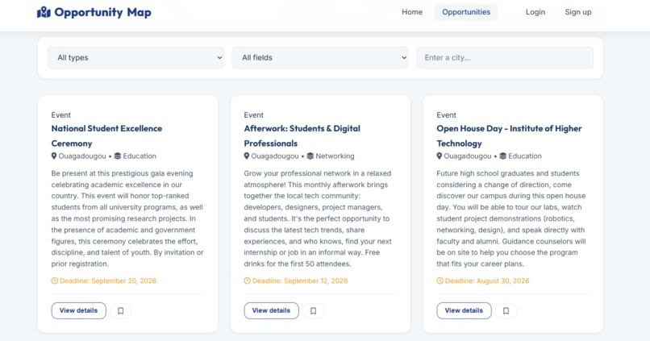Click Education label on National Student Excellence card
Viewport: 650px width, 341px height.
point(140,156)
